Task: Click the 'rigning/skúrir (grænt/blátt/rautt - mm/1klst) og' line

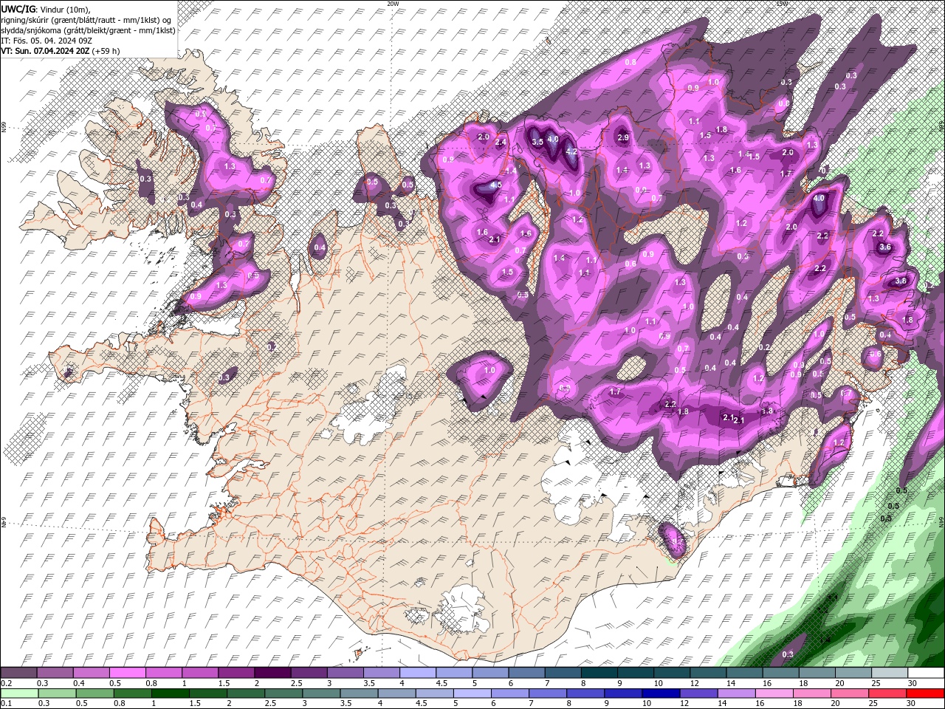Action: [x=86, y=19]
